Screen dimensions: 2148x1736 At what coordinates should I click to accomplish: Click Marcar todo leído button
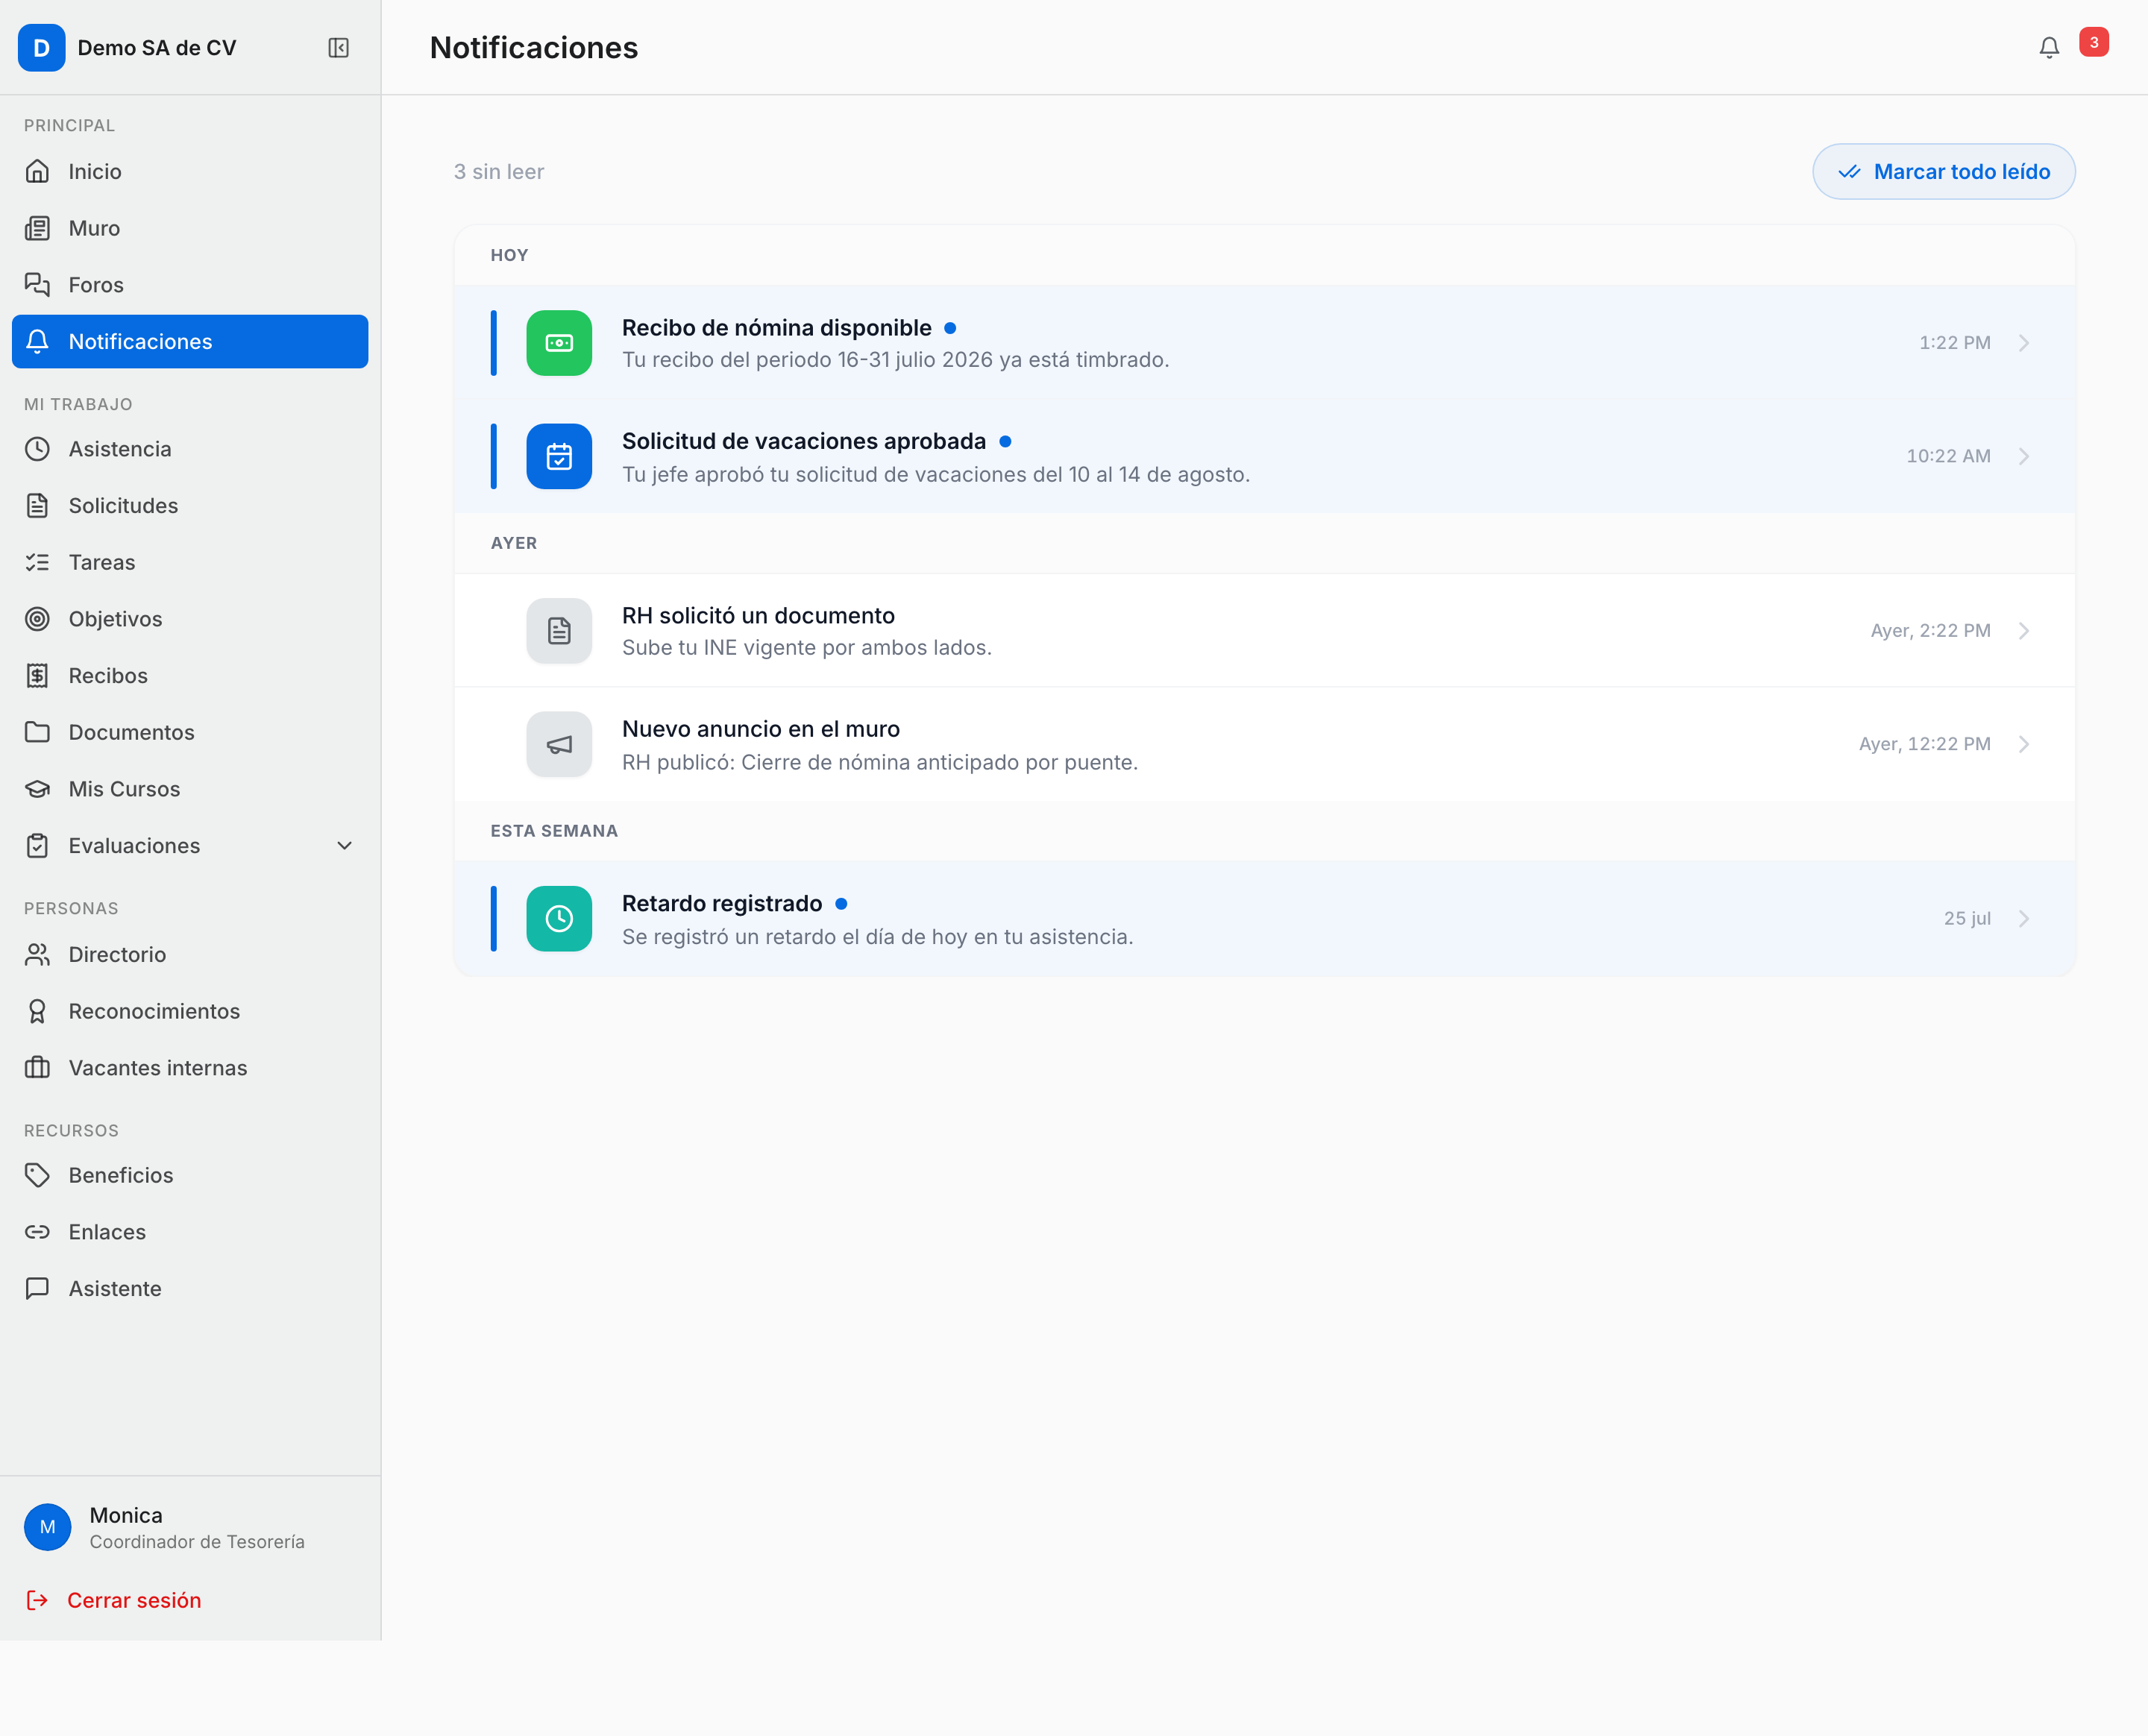(1943, 172)
